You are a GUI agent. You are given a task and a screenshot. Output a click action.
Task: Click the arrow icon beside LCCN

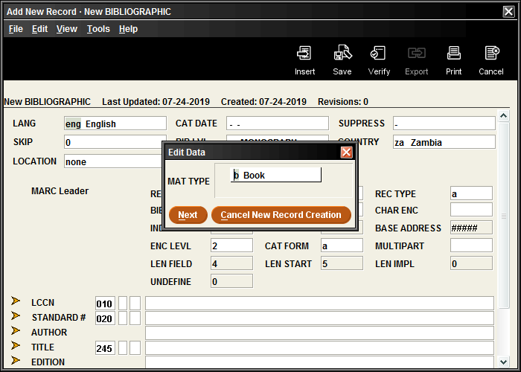[x=16, y=301]
